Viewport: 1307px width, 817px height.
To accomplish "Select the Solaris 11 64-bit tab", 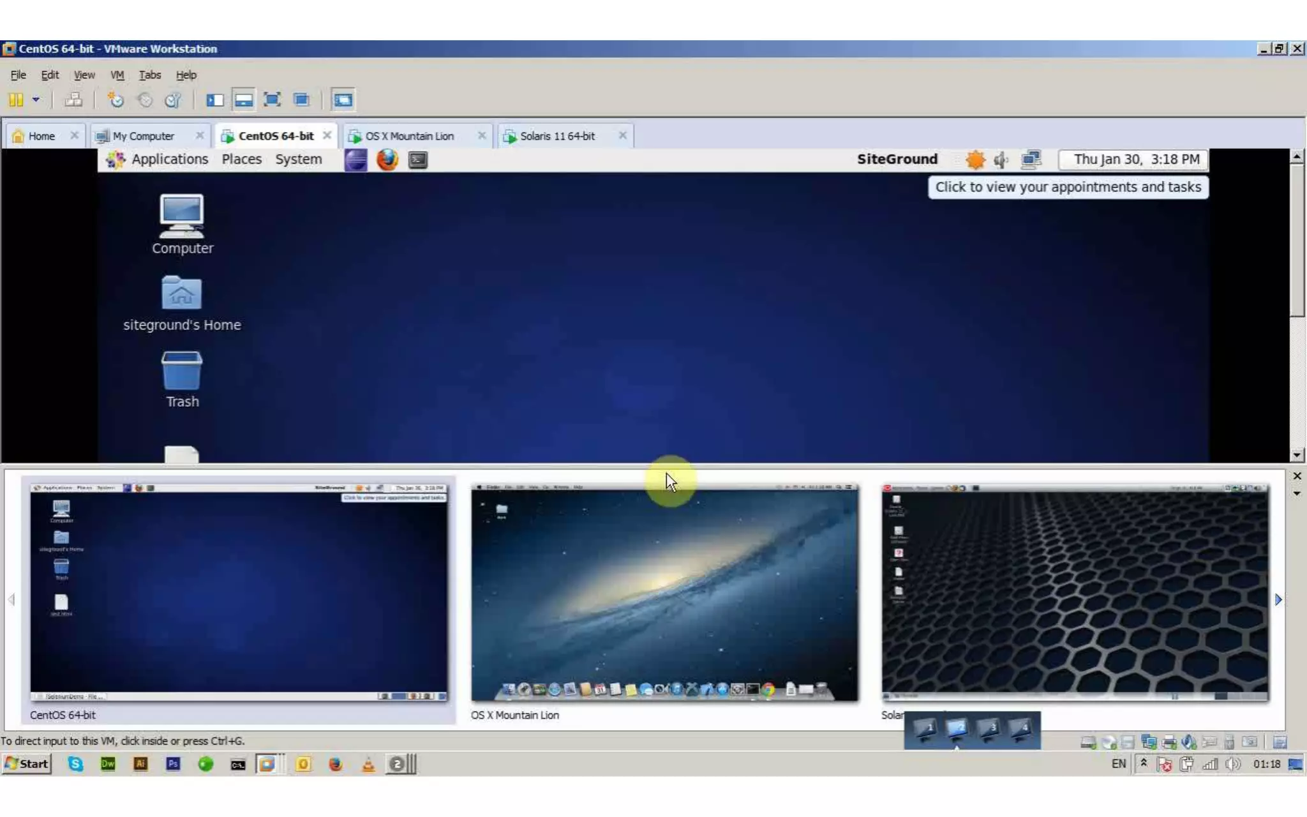I will (x=557, y=136).
